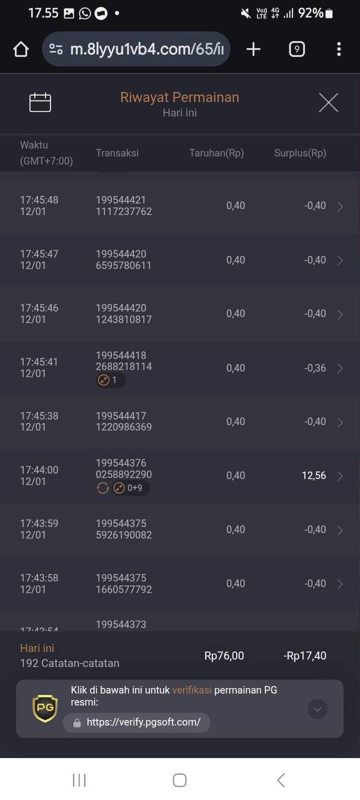Click the PG shield logo
360x800 pixels.
pyautogui.click(x=45, y=708)
